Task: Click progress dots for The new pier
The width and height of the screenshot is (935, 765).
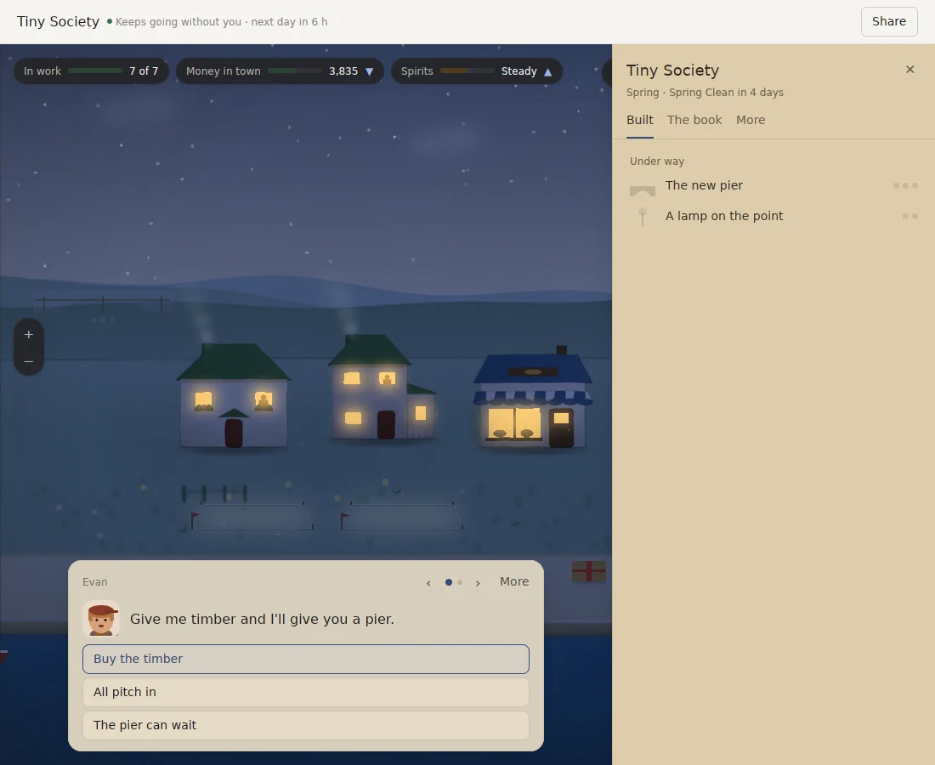Action: [905, 186]
